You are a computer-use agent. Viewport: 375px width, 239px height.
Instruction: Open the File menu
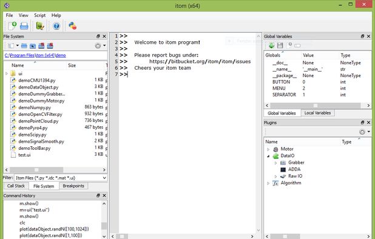tap(9, 15)
